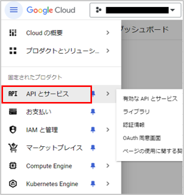This screenshot has width=184, height=195.
Task: Toggle the hamburger navigation menu
Action: point(14,10)
